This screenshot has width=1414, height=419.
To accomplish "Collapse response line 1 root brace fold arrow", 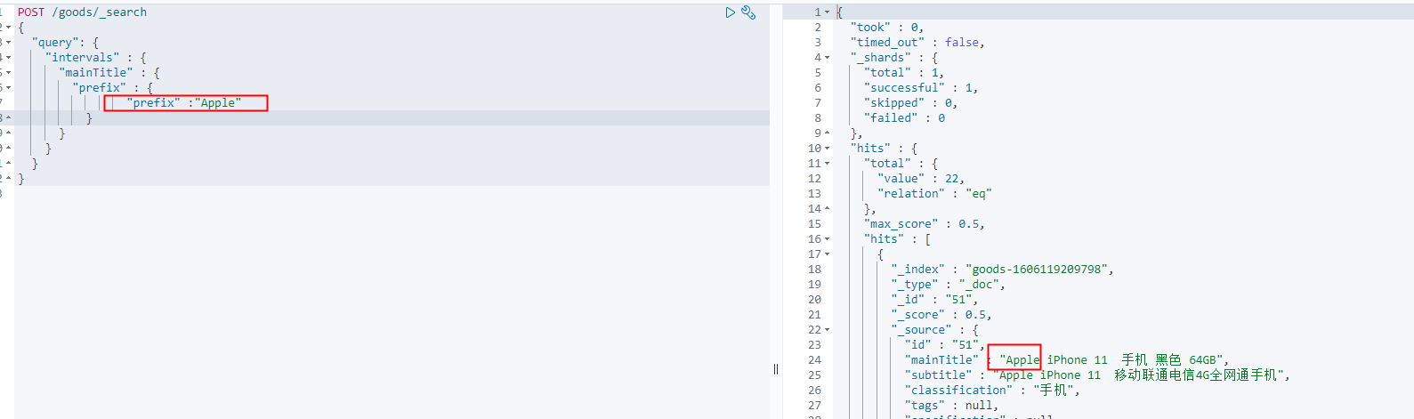I will point(828,12).
